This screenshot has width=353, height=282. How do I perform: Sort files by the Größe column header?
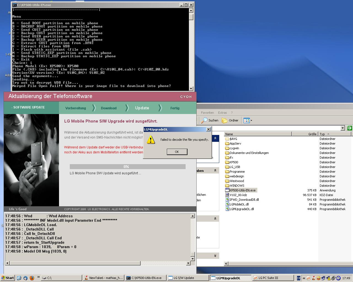click(x=305, y=134)
